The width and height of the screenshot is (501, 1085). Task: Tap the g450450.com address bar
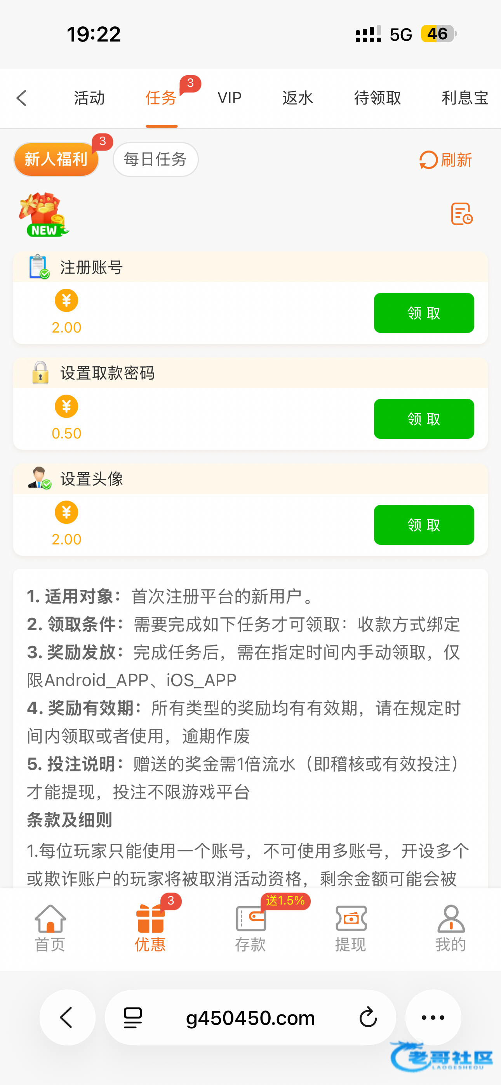(x=250, y=1017)
